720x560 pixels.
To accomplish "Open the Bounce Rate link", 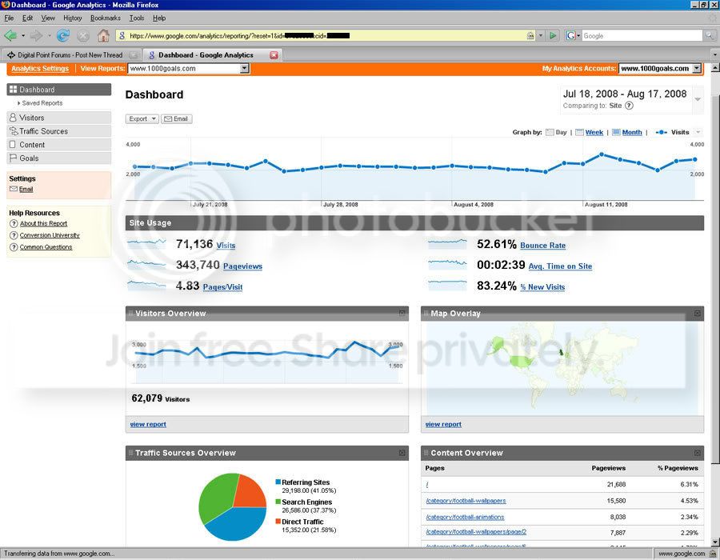I will click(x=542, y=246).
